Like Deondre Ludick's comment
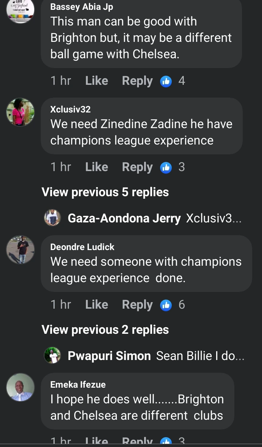This screenshot has width=262, height=447. pos(96,305)
